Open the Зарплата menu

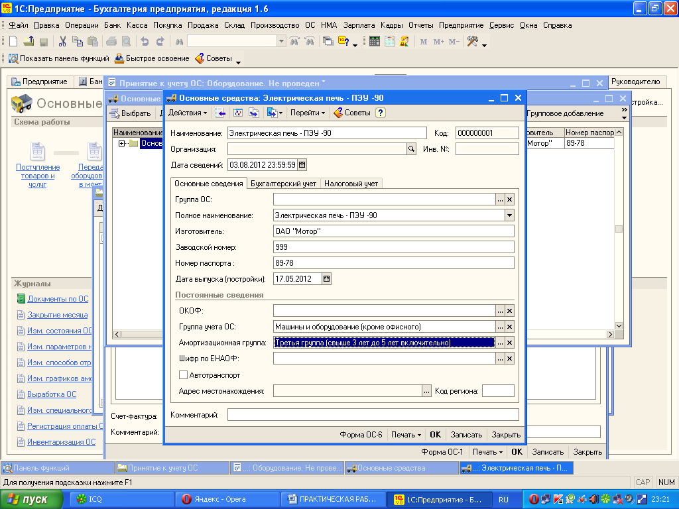coord(359,25)
